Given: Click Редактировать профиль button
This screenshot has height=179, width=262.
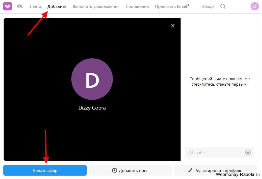Looking at the screenshot, I should pos(215,170).
